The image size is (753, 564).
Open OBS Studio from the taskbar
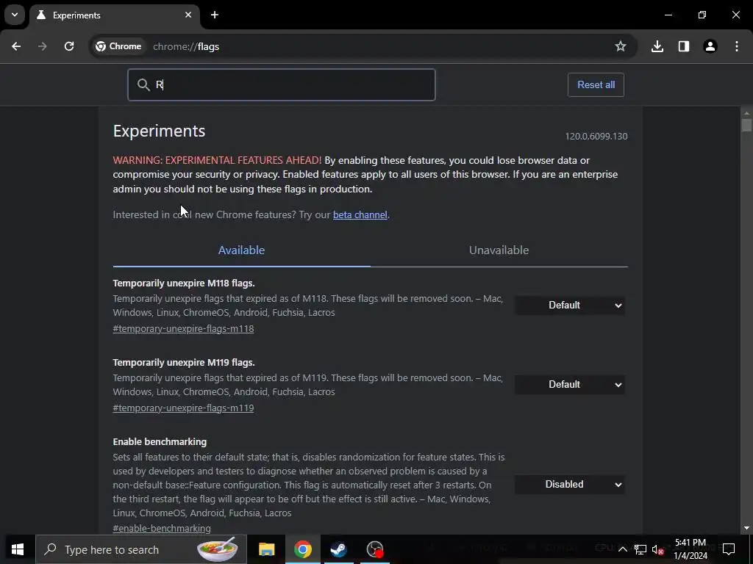pos(374,549)
